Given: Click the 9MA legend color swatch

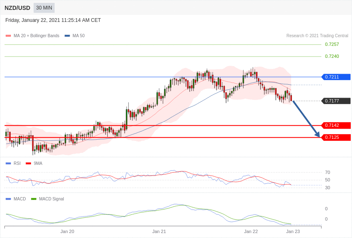Looking at the screenshot, I should click(29, 164).
